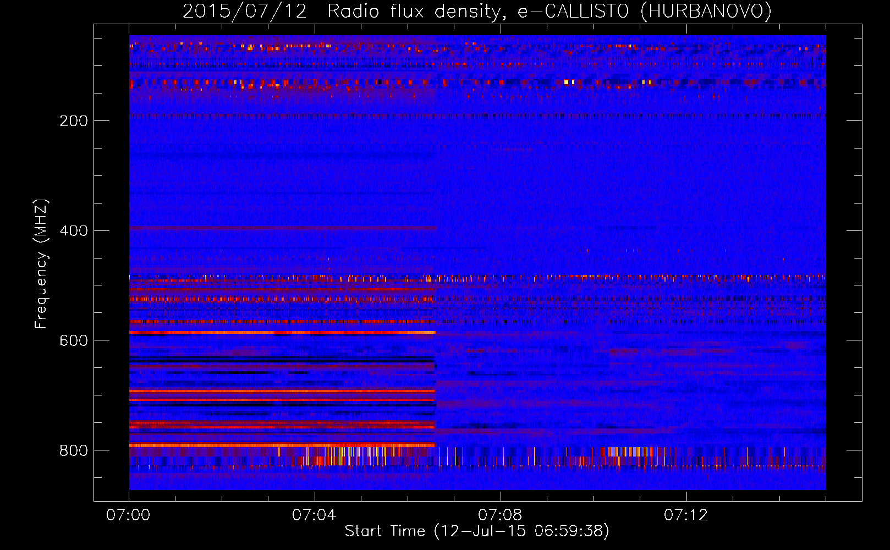
Task: Click the 800 frequency axis label
Action: [x=74, y=451]
